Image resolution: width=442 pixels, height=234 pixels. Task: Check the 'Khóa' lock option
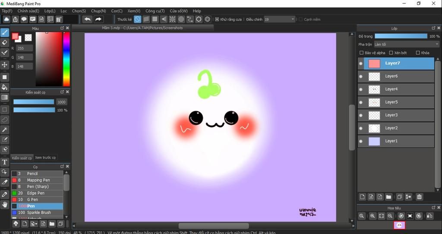pos(418,53)
